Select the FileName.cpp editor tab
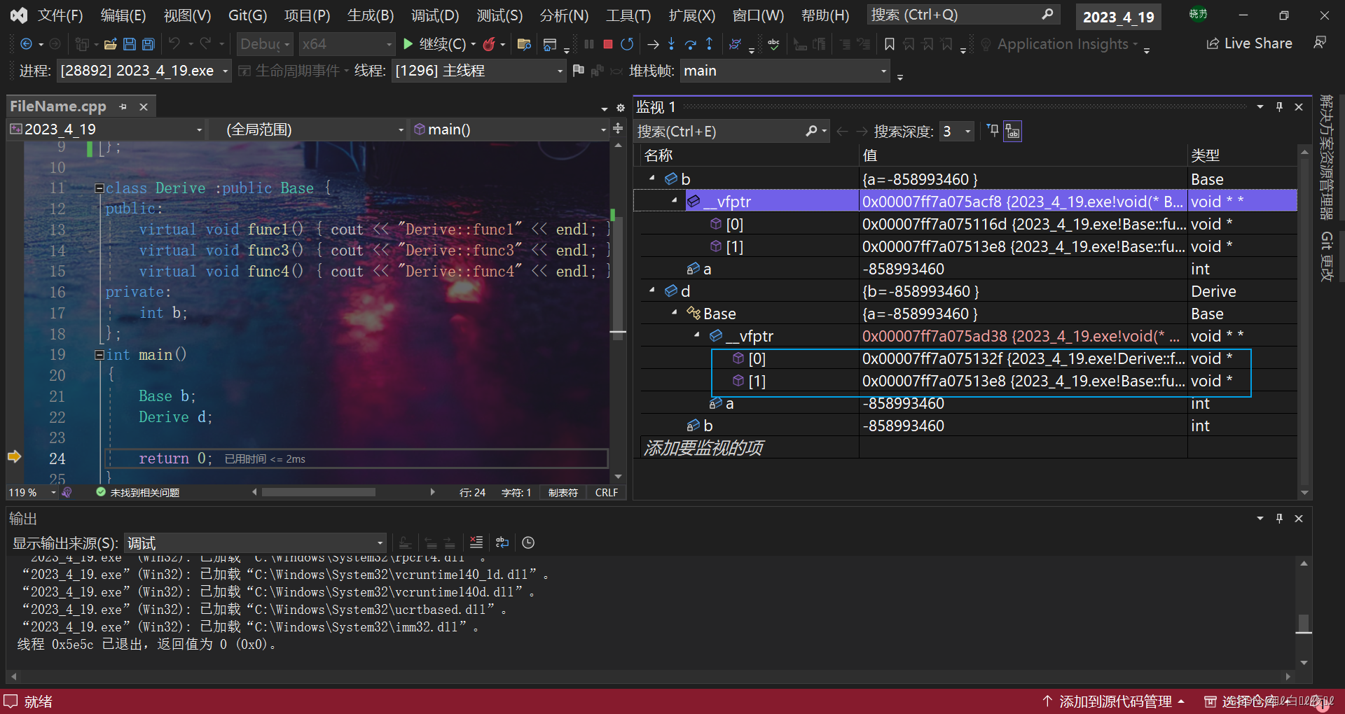This screenshot has height=714, width=1345. pyautogui.click(x=58, y=106)
